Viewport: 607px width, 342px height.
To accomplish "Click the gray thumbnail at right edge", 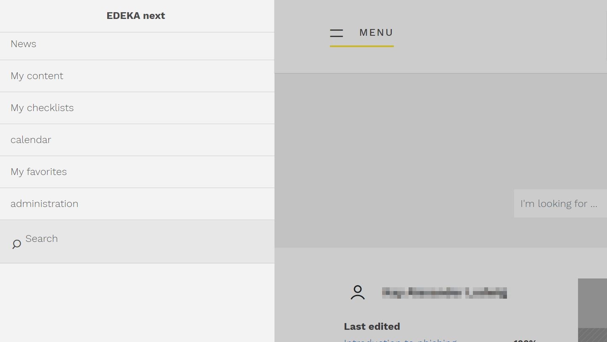I will click(x=592, y=303).
